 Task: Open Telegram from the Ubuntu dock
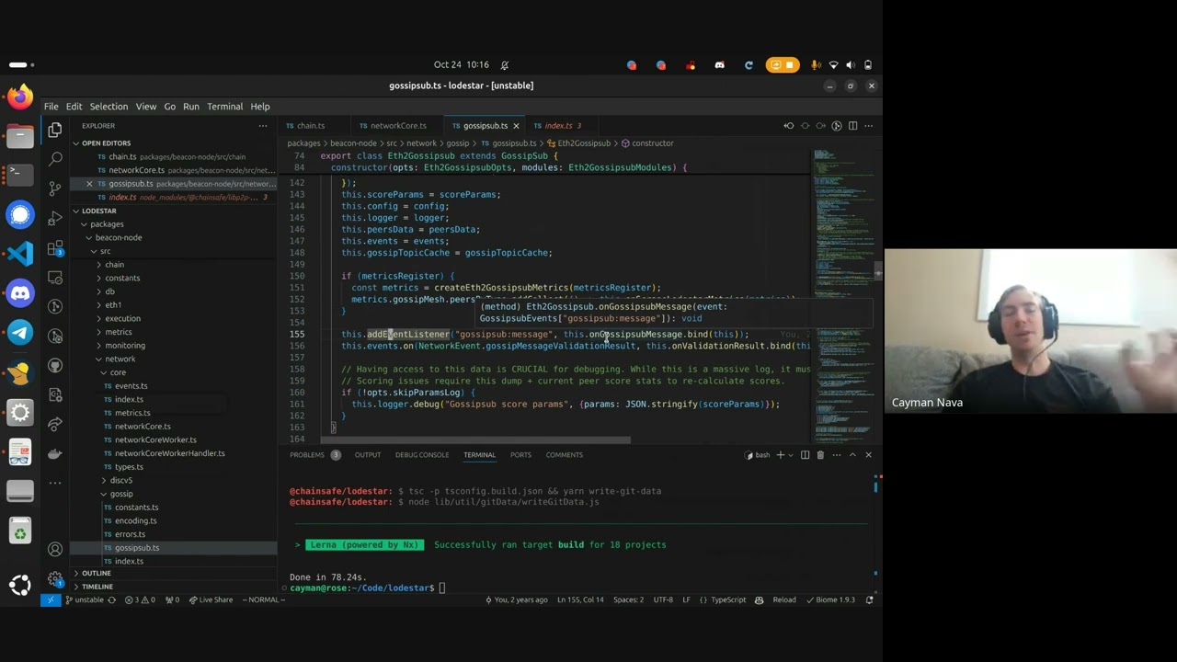pos(20,333)
